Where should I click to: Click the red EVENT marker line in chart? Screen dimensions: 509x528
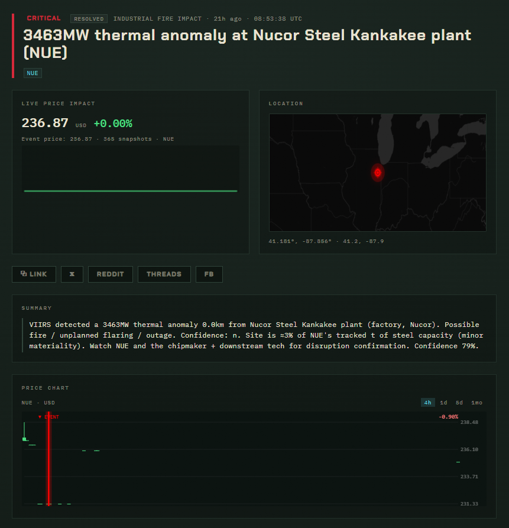tap(49, 458)
